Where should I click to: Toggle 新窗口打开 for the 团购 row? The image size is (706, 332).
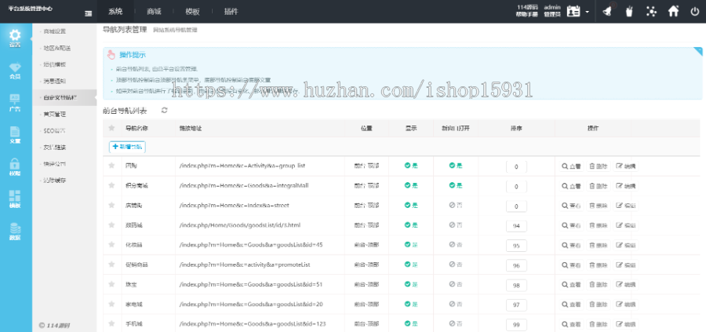point(456,166)
